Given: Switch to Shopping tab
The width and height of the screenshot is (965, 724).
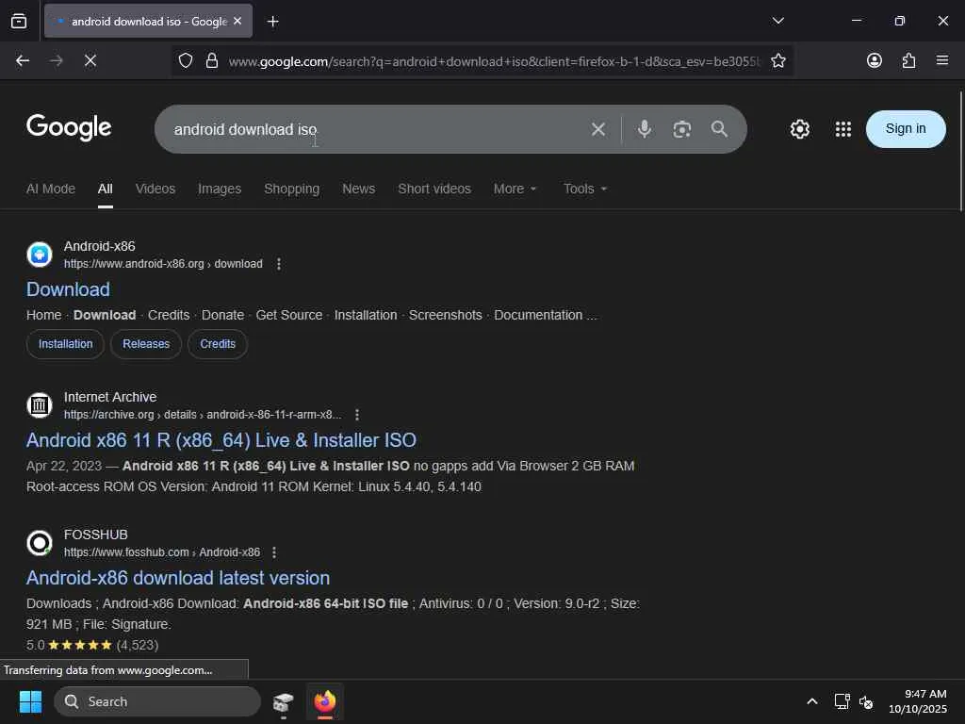Looking at the screenshot, I should pyautogui.click(x=292, y=189).
